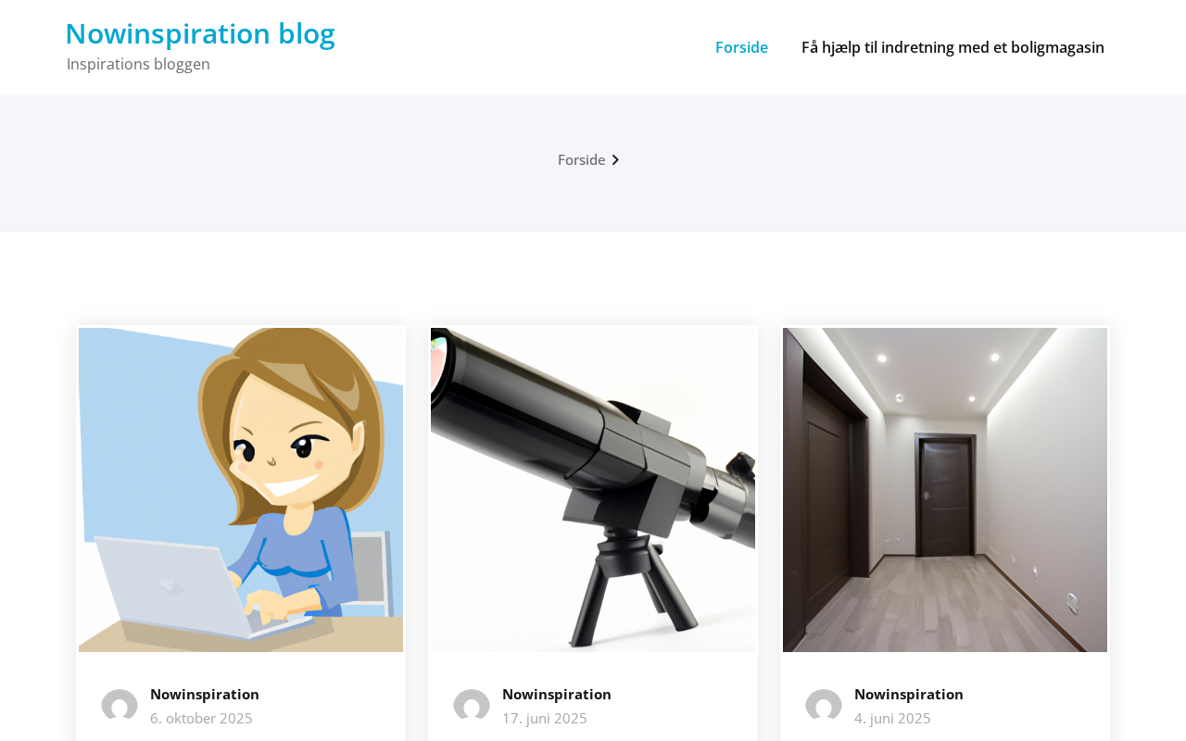Open the telescope post thumbnail
The width and height of the screenshot is (1186, 741).
point(593,490)
